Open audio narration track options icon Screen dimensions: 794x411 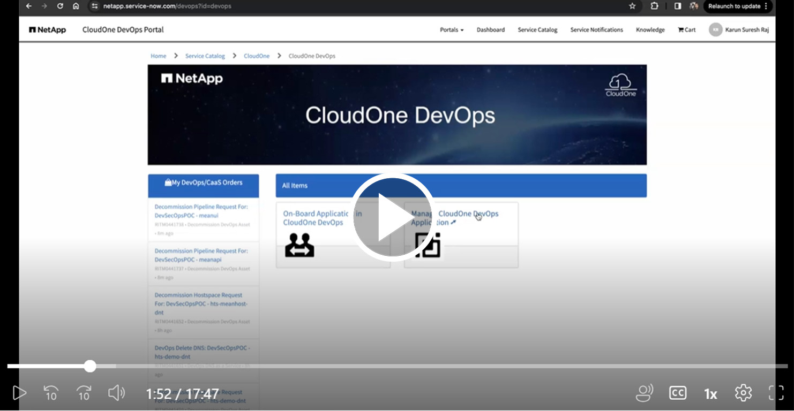(644, 393)
